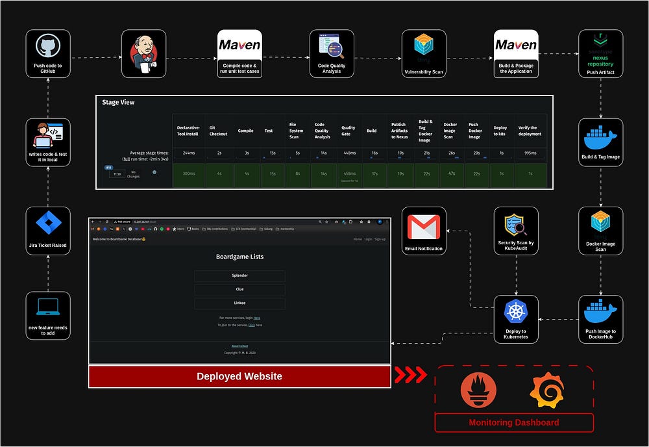Click the Grafana dashboard icon

tap(547, 390)
